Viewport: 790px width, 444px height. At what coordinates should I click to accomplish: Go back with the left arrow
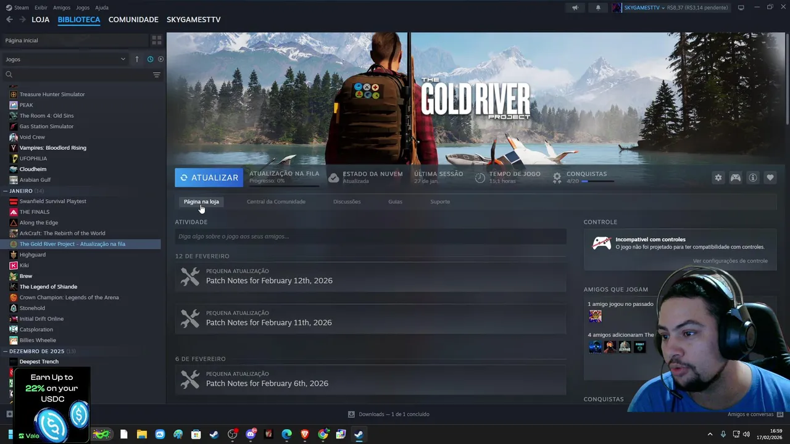[9, 20]
